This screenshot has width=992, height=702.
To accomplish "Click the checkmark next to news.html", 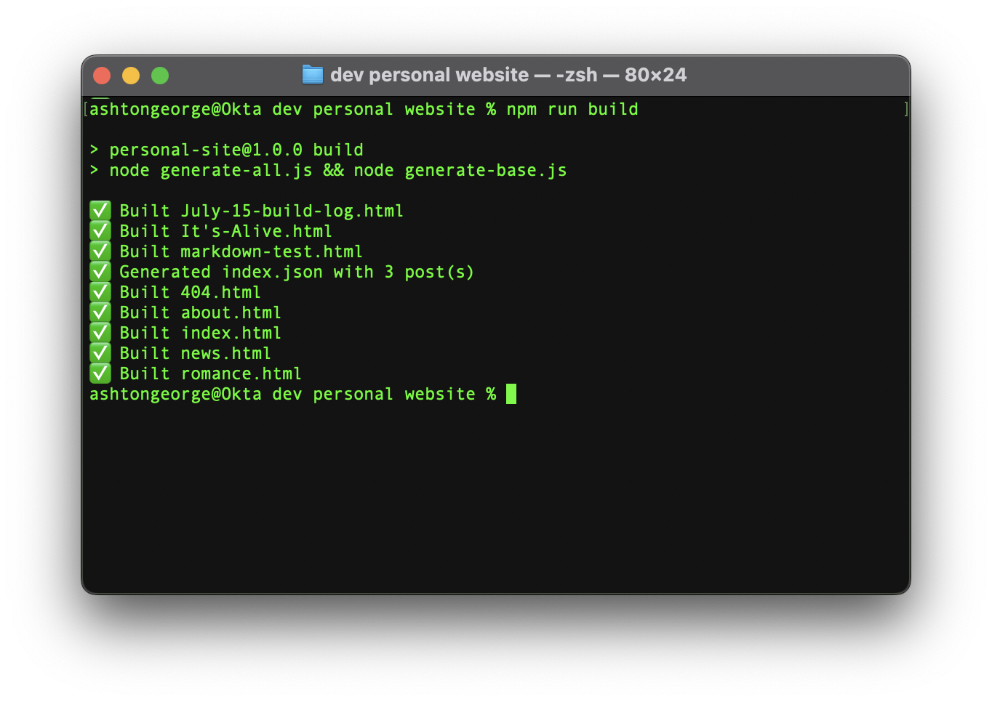I will [x=100, y=353].
